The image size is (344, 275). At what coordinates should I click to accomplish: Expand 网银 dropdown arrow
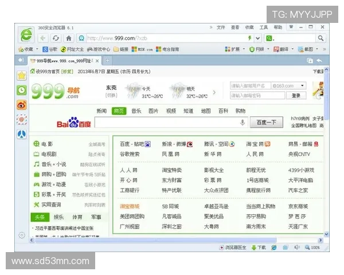coord(268,49)
